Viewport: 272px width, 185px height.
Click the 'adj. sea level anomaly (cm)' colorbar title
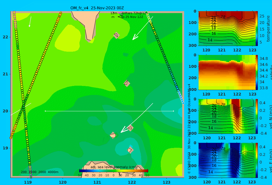coord(113,167)
